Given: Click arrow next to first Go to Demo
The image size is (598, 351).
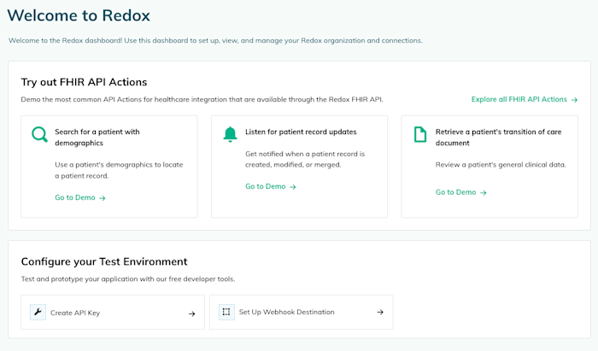Looking at the screenshot, I should coord(103,198).
